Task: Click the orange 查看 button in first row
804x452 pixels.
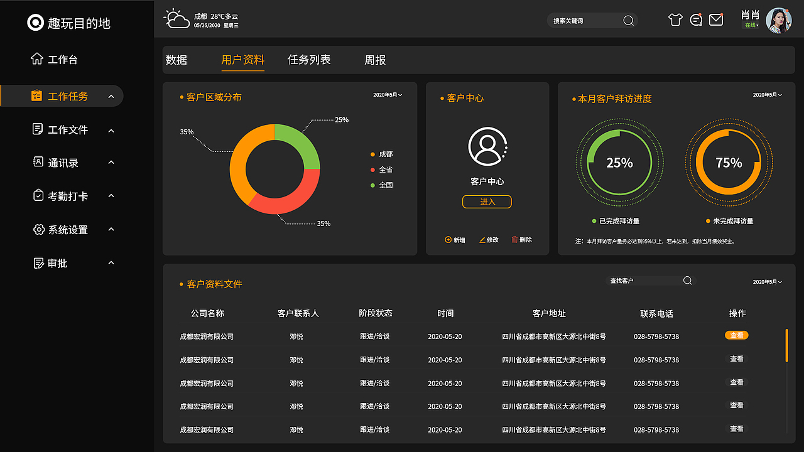Action: pyautogui.click(x=737, y=335)
